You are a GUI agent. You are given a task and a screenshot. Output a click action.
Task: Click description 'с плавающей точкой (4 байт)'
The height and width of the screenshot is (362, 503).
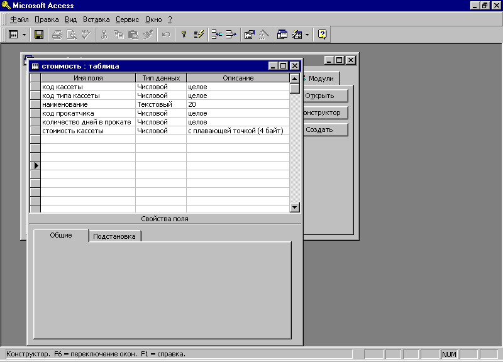(238, 131)
